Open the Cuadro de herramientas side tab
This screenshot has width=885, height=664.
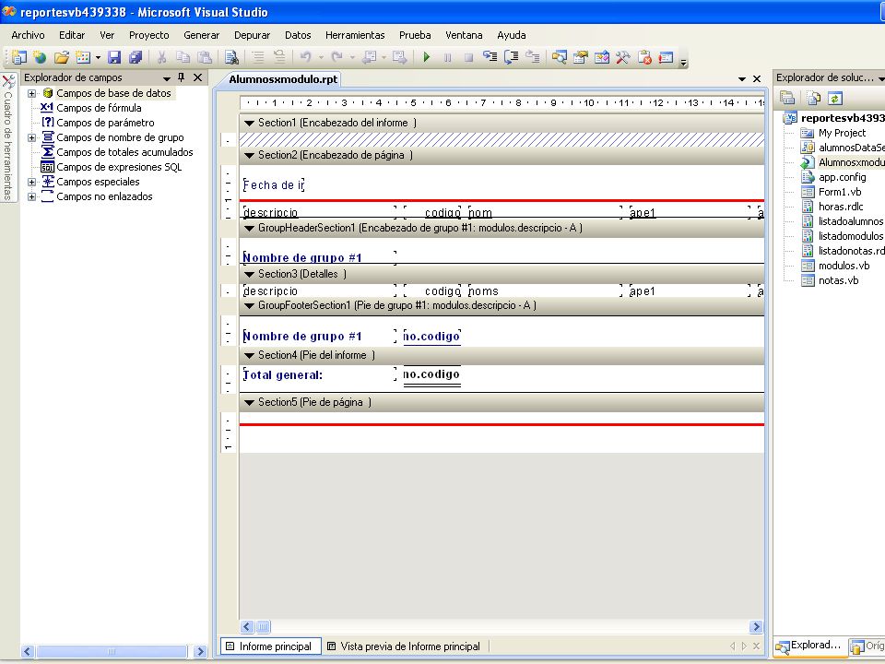click(x=8, y=137)
